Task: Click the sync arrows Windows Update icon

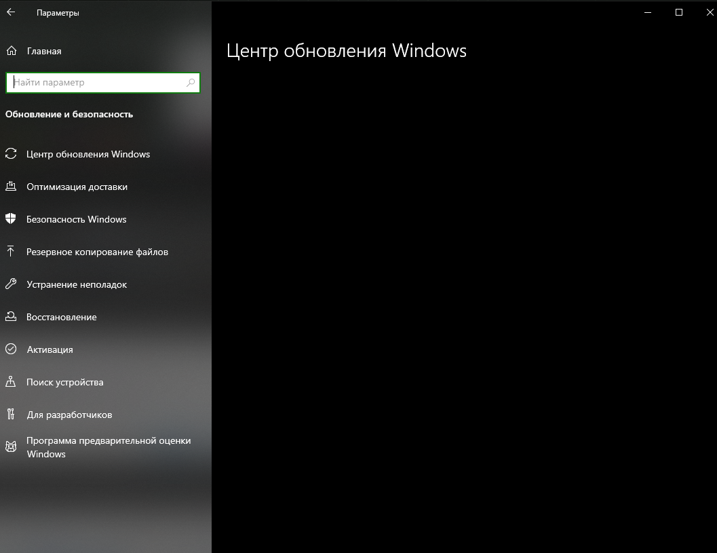Action: [x=11, y=154]
